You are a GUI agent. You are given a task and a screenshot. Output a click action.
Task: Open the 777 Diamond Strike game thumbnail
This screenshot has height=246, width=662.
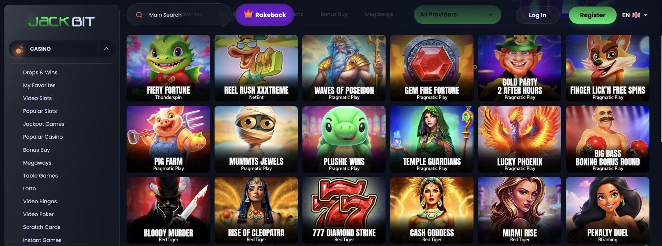344,210
